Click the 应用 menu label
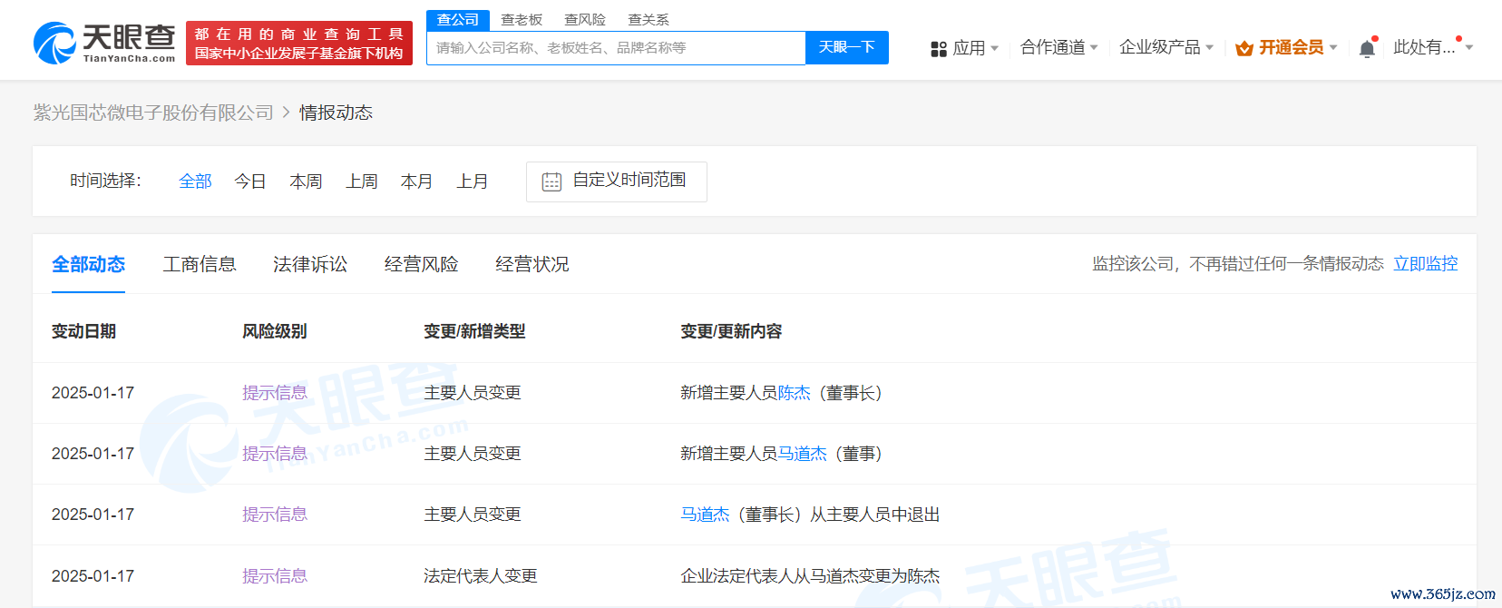 click(969, 48)
